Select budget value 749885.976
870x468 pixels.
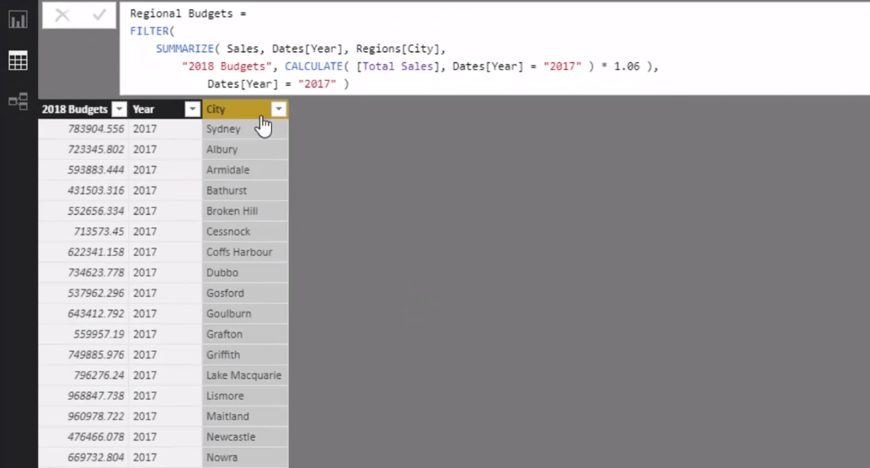coord(83,354)
